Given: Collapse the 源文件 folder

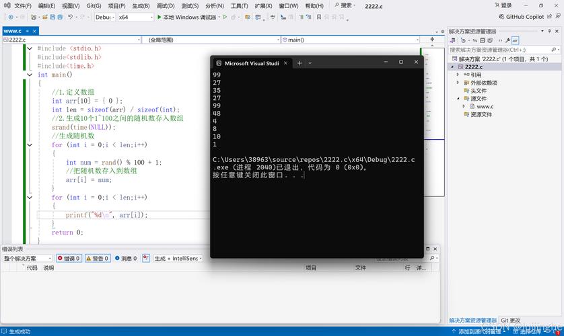Looking at the screenshot, I should point(458,98).
